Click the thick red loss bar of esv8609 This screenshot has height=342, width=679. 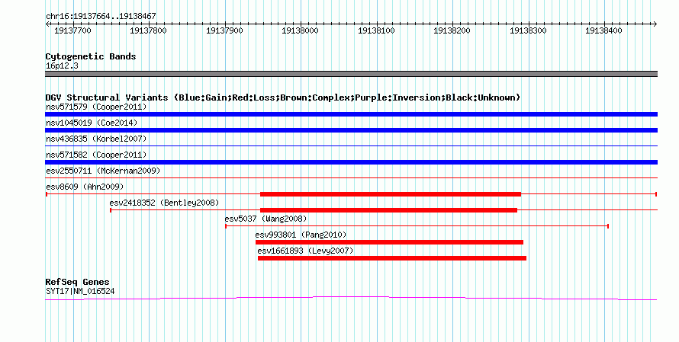click(x=390, y=194)
